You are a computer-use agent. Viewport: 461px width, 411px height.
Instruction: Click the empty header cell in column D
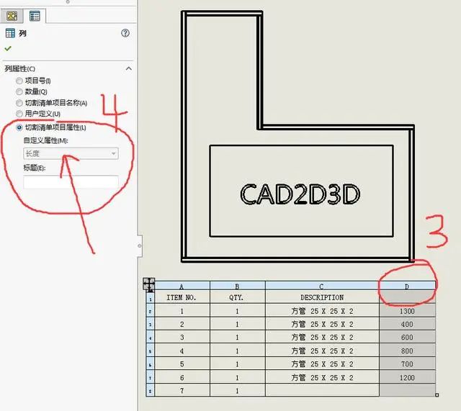[x=407, y=297]
